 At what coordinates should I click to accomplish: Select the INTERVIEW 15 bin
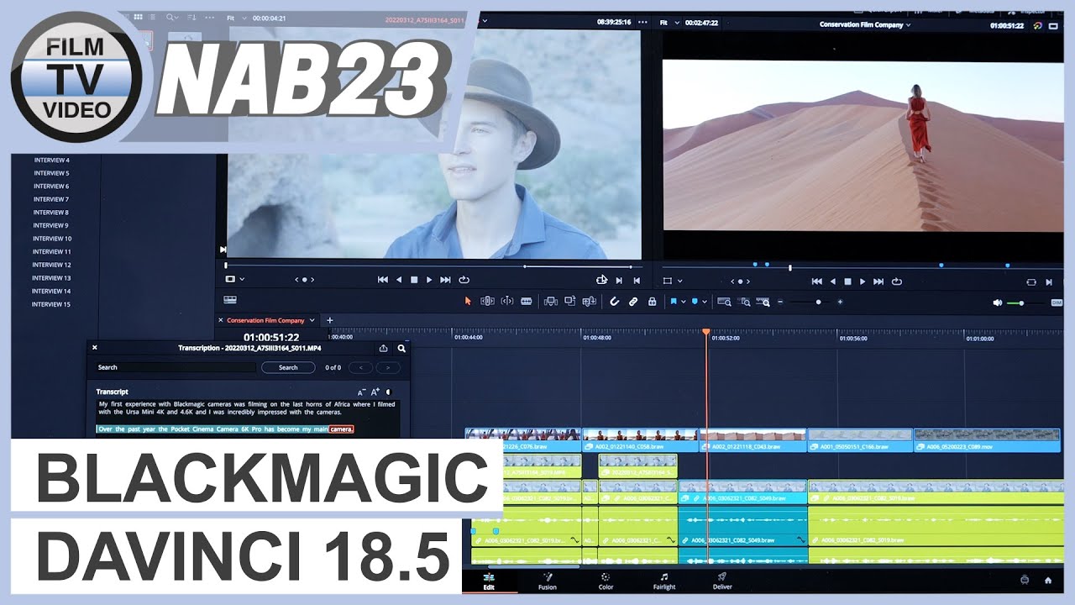(x=51, y=304)
